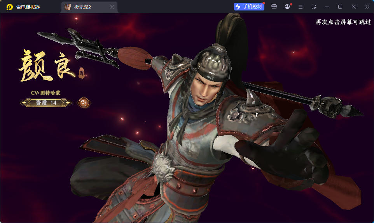374x223 pixels.
Task: Minimize the emulator window
Action: tap(327, 7)
